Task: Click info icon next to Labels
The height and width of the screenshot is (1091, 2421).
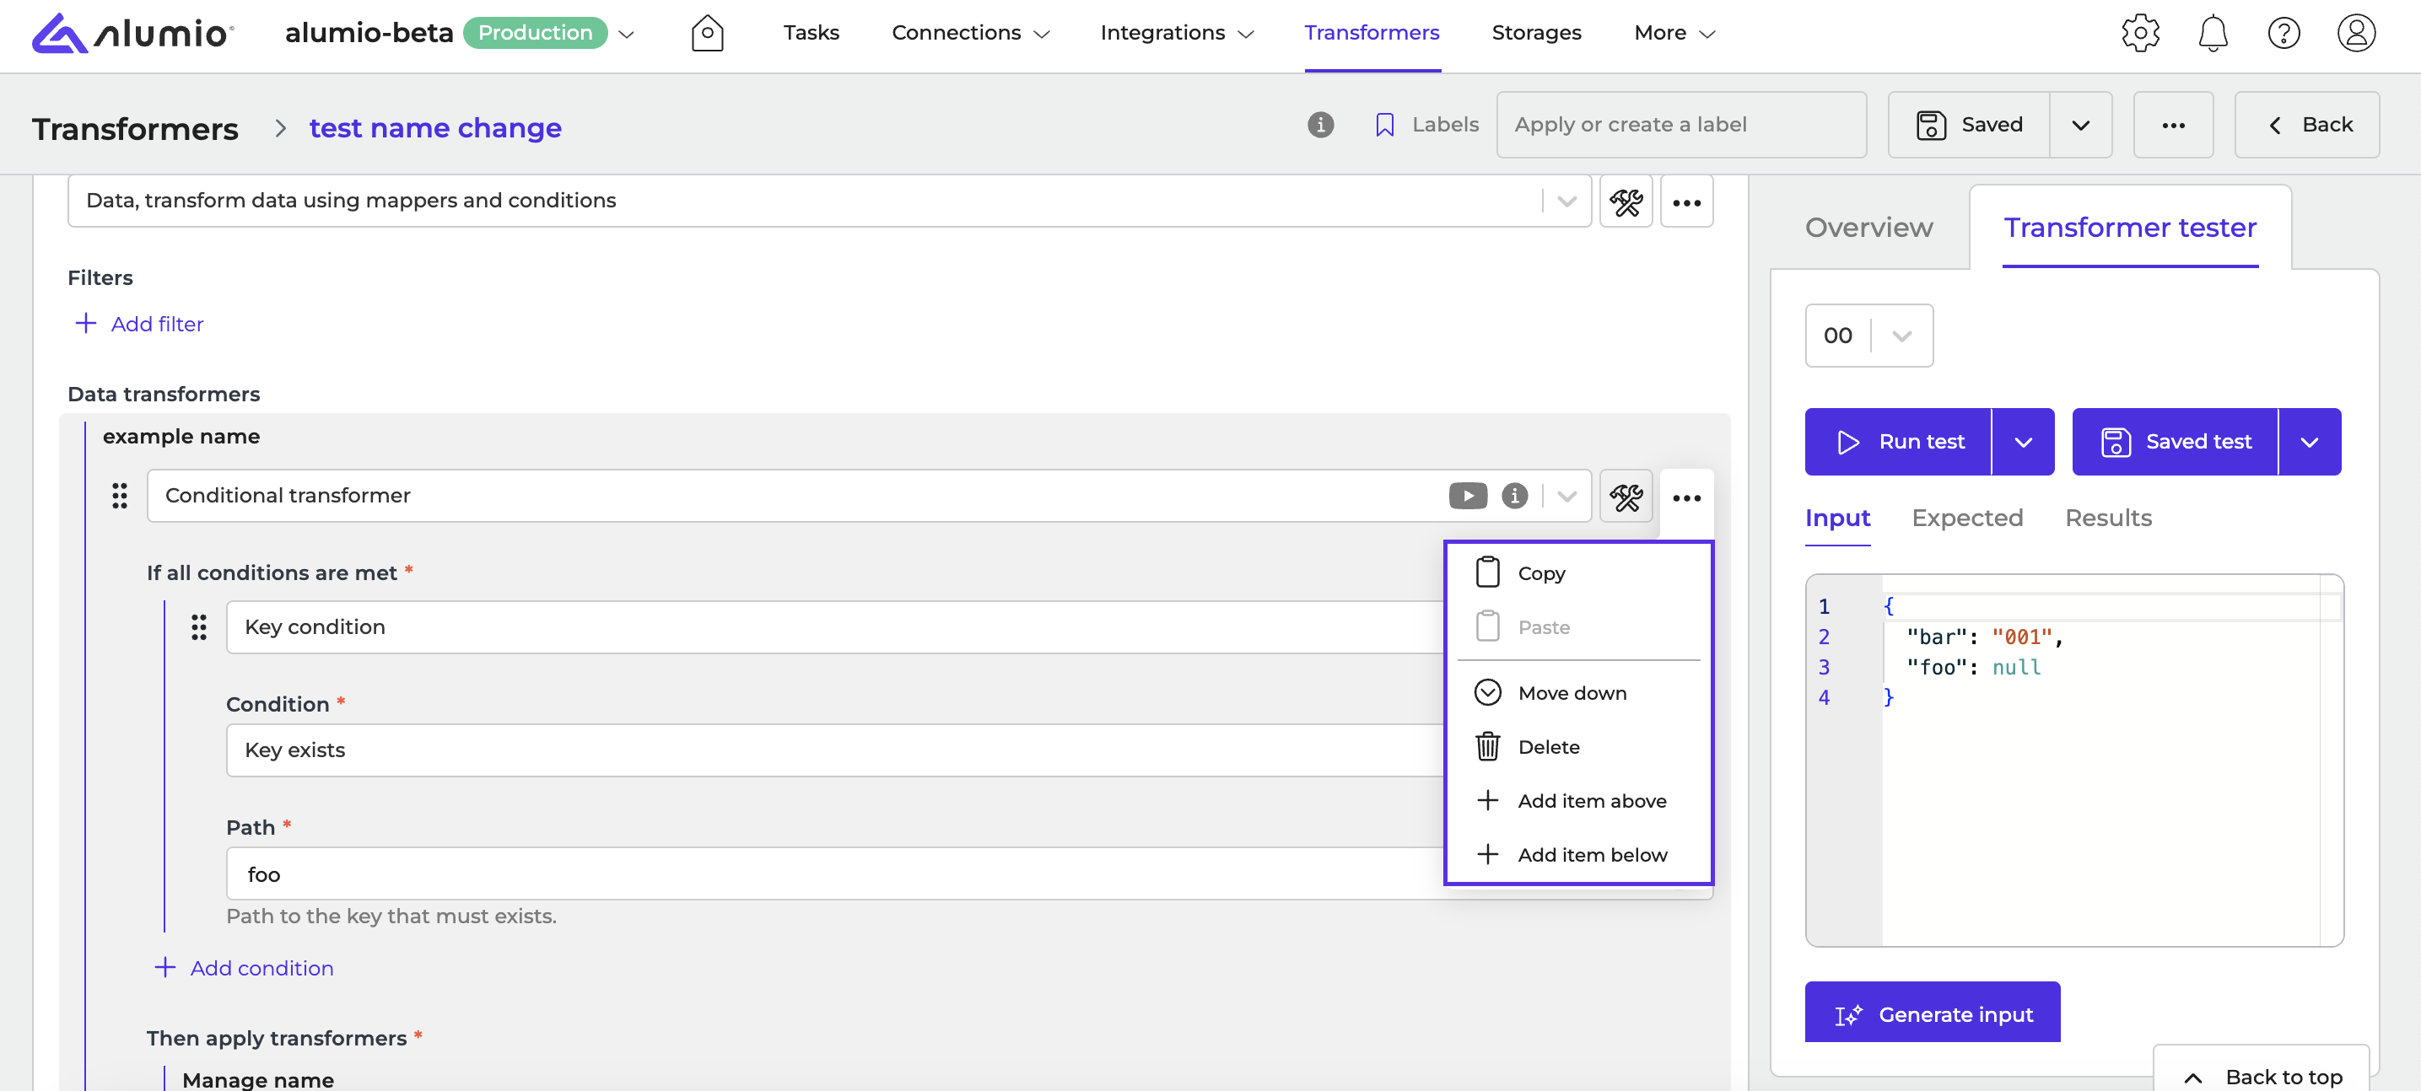Action: coord(1320,124)
